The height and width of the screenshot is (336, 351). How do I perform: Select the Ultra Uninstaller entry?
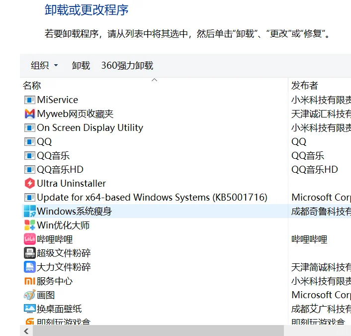coord(72,183)
